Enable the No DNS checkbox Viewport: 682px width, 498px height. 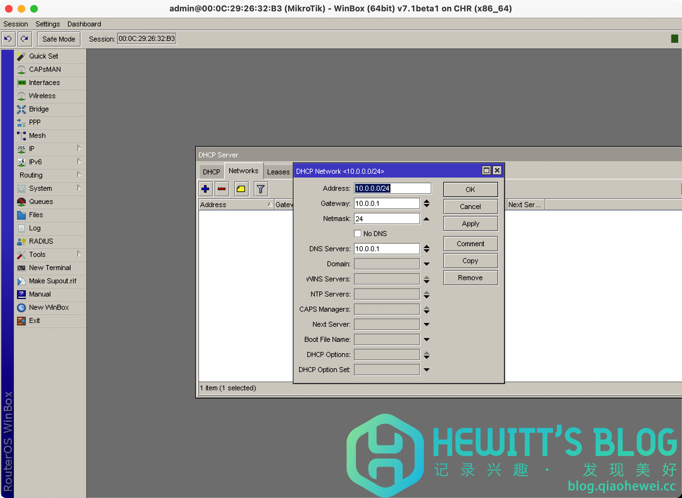(358, 234)
